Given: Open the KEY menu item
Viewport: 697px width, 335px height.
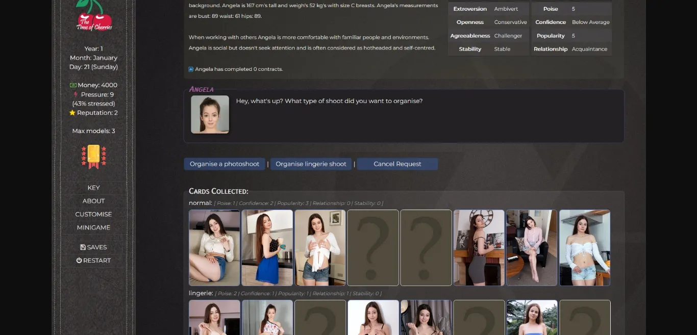Looking at the screenshot, I should click(93, 188).
